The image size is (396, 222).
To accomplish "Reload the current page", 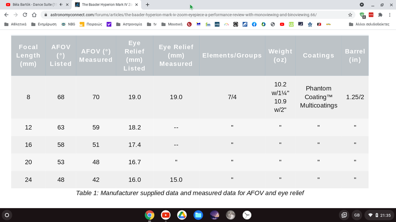I will (x=25, y=15).
